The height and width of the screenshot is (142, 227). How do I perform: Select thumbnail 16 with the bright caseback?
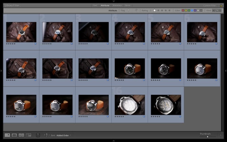tap(130, 105)
